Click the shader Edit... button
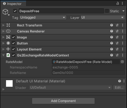The image size is (127, 108). (119, 88)
